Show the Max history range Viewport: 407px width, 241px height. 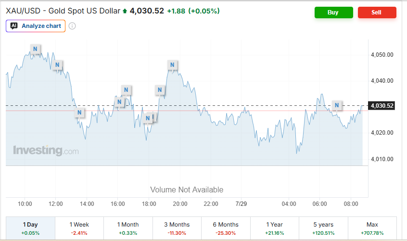372,228
